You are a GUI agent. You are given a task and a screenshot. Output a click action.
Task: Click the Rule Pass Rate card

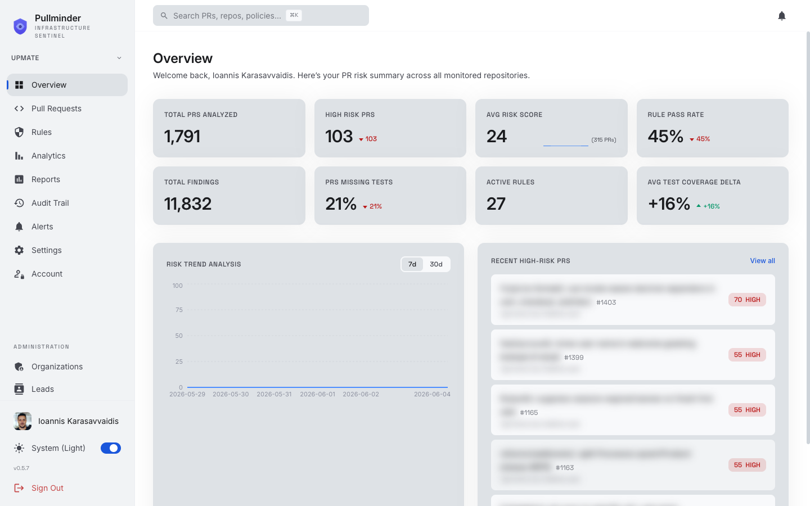pos(713,128)
